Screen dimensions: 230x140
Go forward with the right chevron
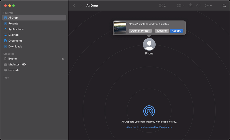(x=81, y=6)
